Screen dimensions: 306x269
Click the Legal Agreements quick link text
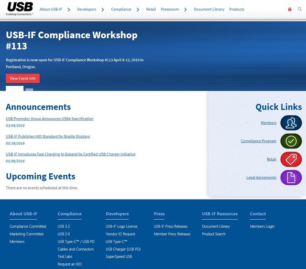[x=262, y=178]
